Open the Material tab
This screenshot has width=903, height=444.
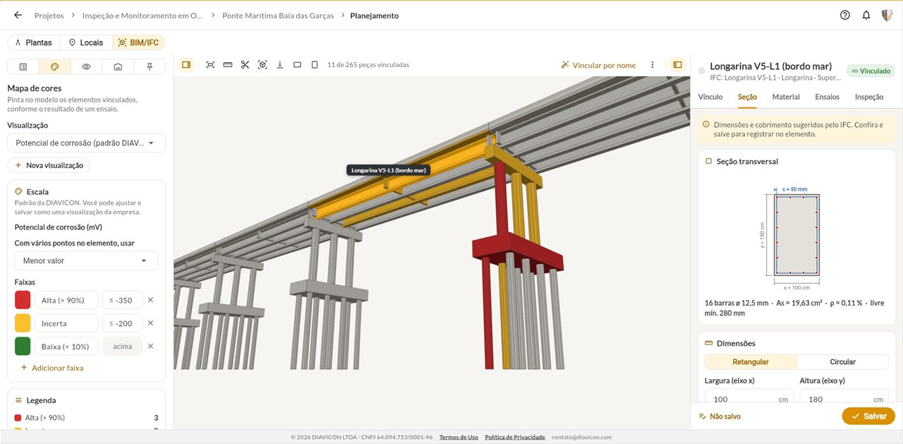tap(786, 97)
